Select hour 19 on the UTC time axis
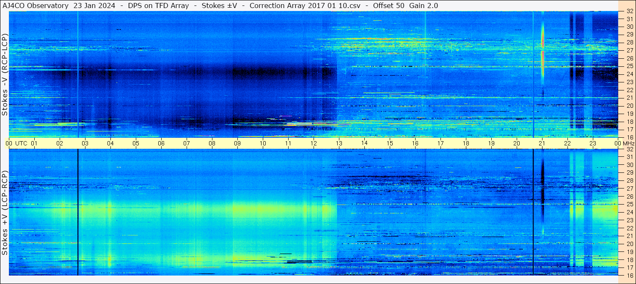Screen dimensions: 636x284 pyautogui.click(x=491, y=143)
